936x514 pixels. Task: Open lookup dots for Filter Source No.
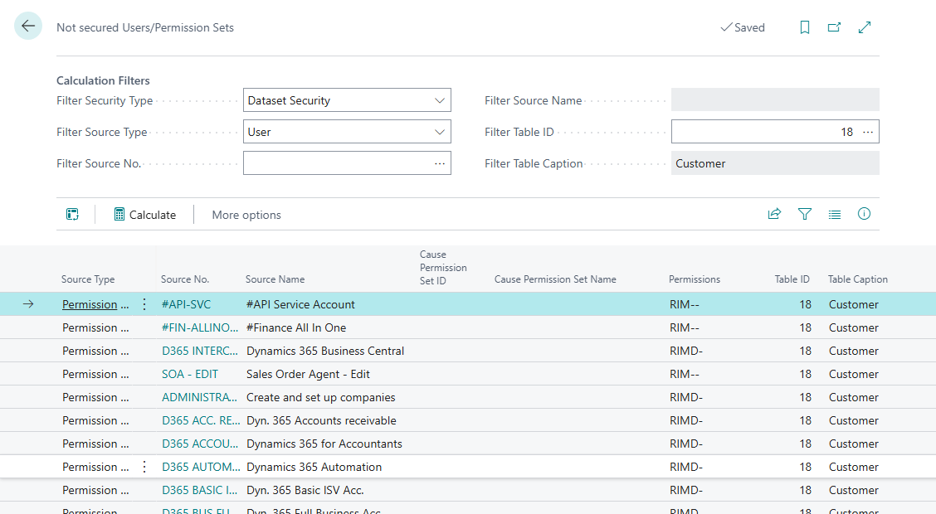pyautogui.click(x=440, y=163)
